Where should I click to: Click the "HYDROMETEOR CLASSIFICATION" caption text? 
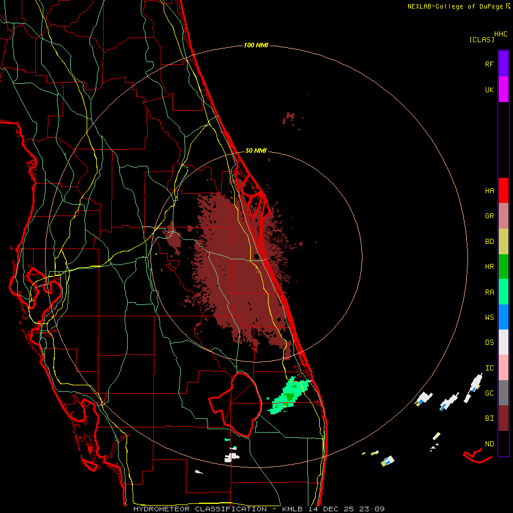[x=200, y=509]
